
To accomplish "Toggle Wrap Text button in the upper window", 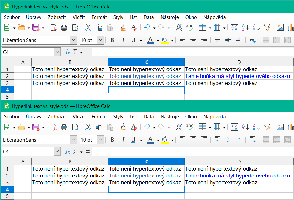I will (252, 40).
